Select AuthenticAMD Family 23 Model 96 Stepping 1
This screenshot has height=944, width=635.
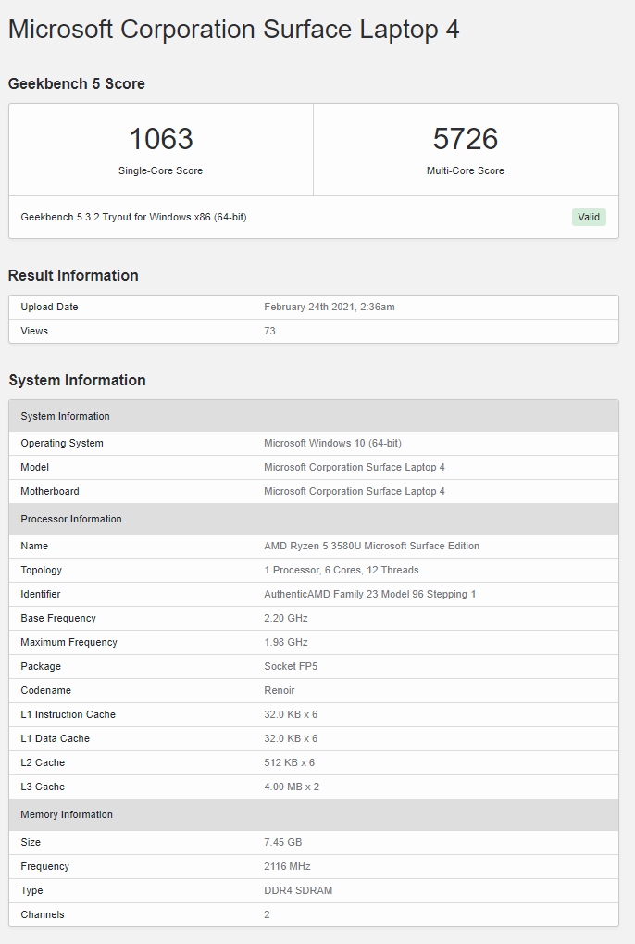370,594
